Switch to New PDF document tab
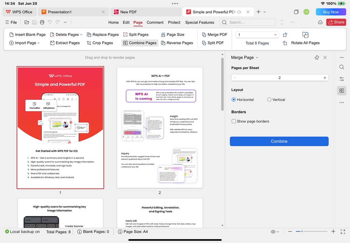This screenshot has width=350, height=243. (x=146, y=12)
